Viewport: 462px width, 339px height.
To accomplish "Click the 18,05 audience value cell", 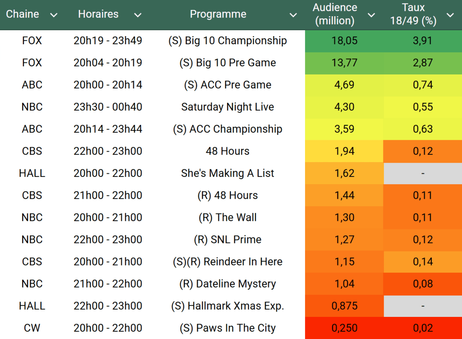I will coord(344,41).
